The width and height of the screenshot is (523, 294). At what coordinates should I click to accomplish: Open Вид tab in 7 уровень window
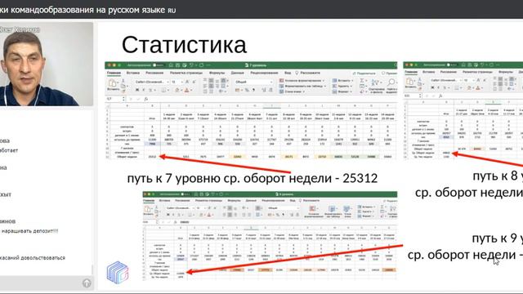point(288,73)
